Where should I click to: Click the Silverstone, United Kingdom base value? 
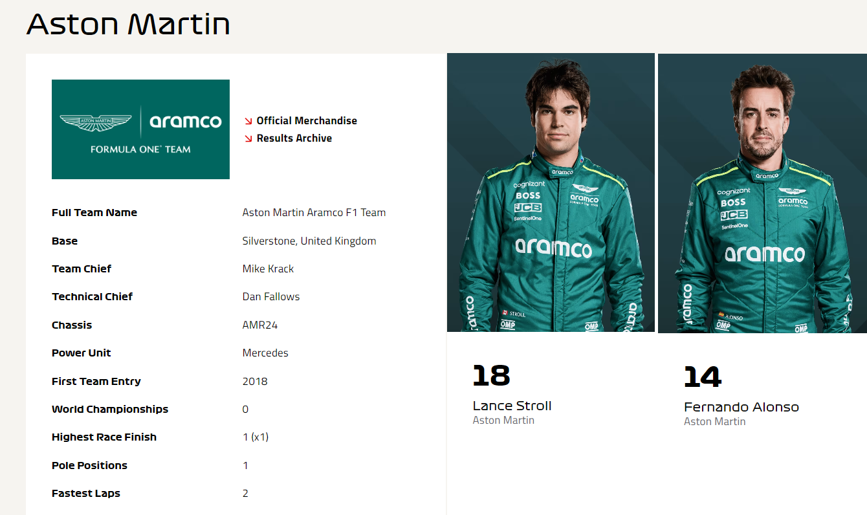pyautogui.click(x=309, y=241)
